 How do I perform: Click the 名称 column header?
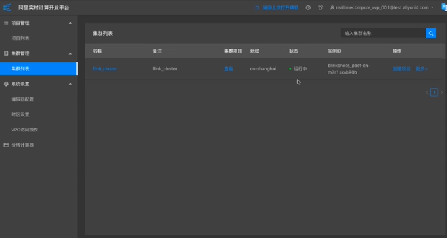click(x=97, y=51)
